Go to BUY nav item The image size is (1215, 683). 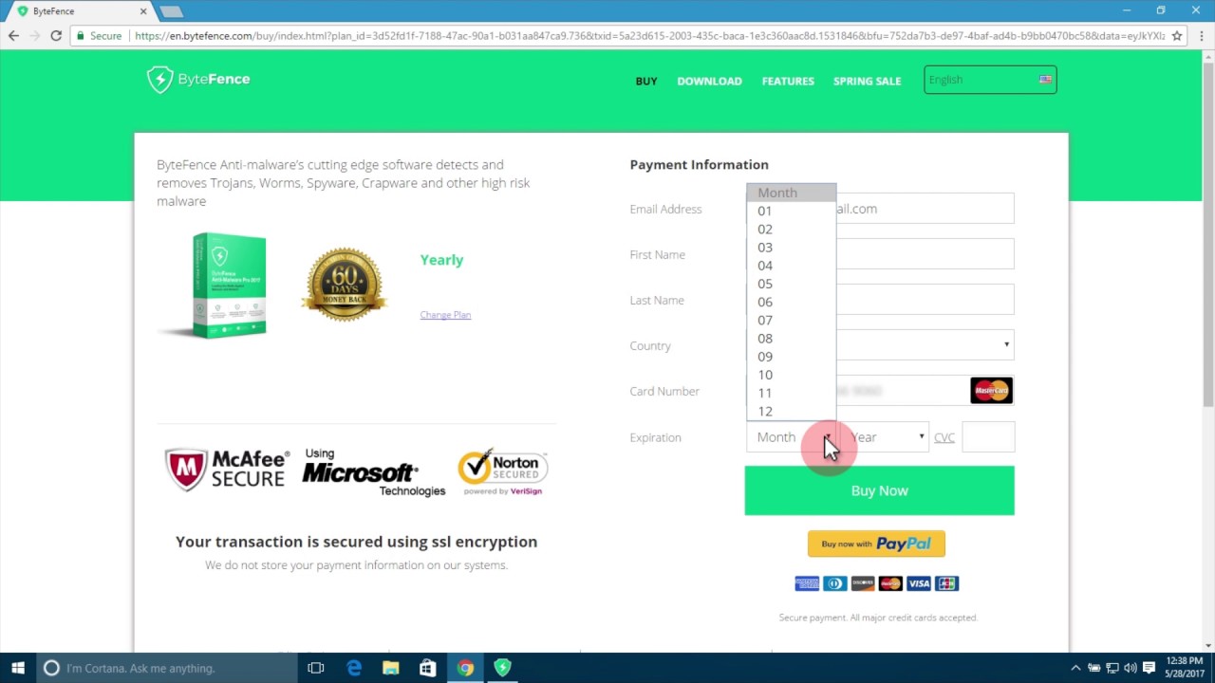pos(646,81)
